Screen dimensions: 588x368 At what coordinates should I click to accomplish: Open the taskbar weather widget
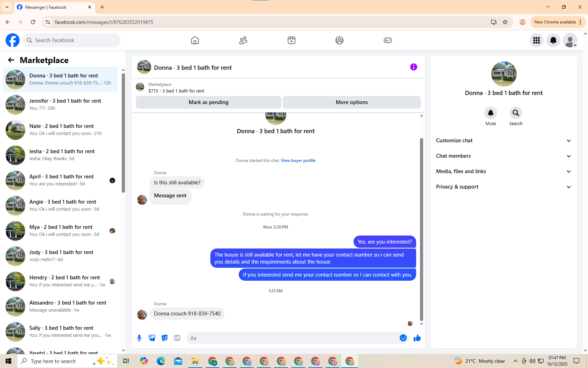click(x=479, y=361)
